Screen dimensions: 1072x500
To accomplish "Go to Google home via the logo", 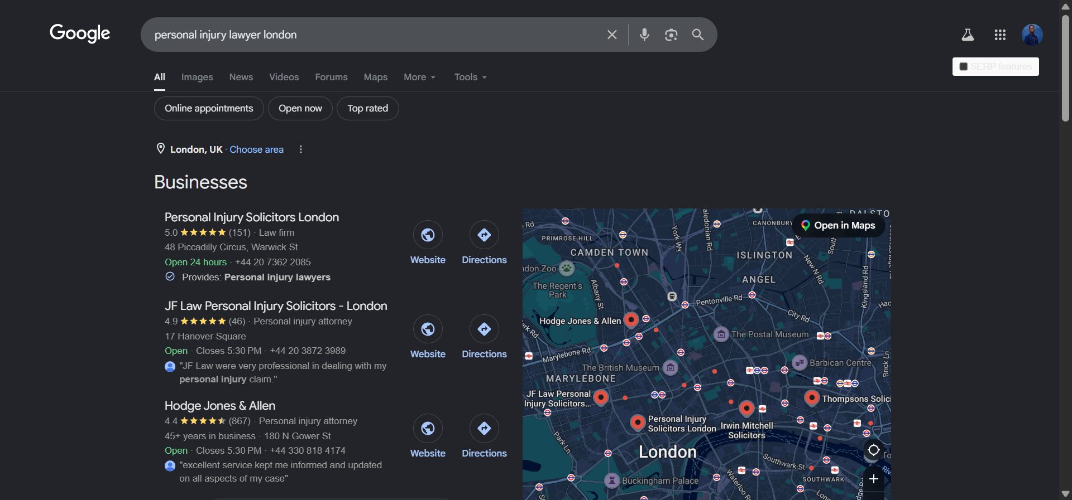I will coord(80,33).
